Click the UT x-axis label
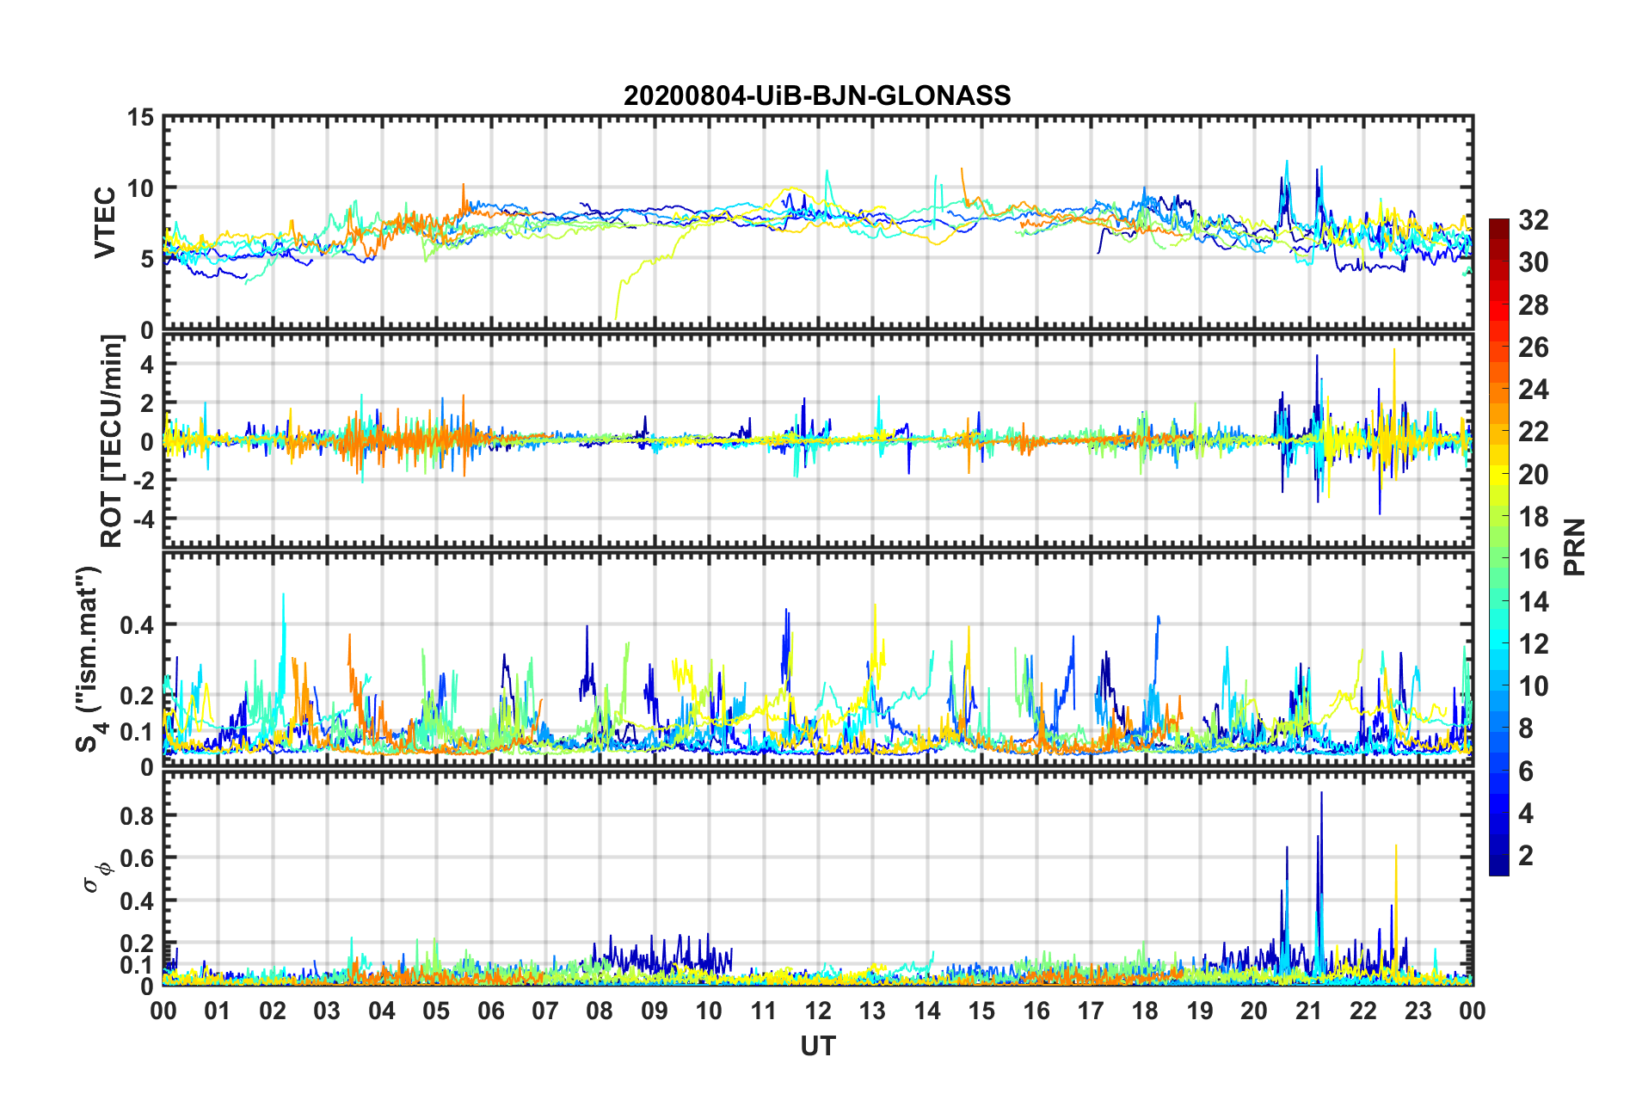The image size is (1636, 1094). pos(817,1046)
